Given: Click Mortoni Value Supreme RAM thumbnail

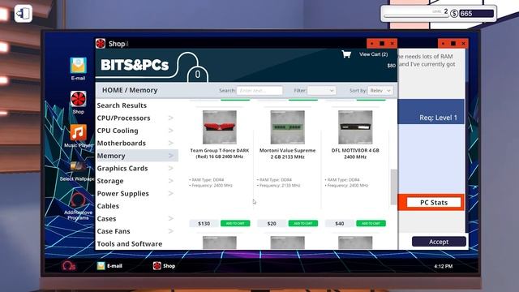Looking at the screenshot, I should pyautogui.click(x=287, y=127).
